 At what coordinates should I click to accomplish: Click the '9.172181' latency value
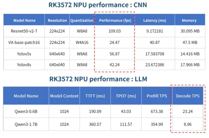point(155,31)
